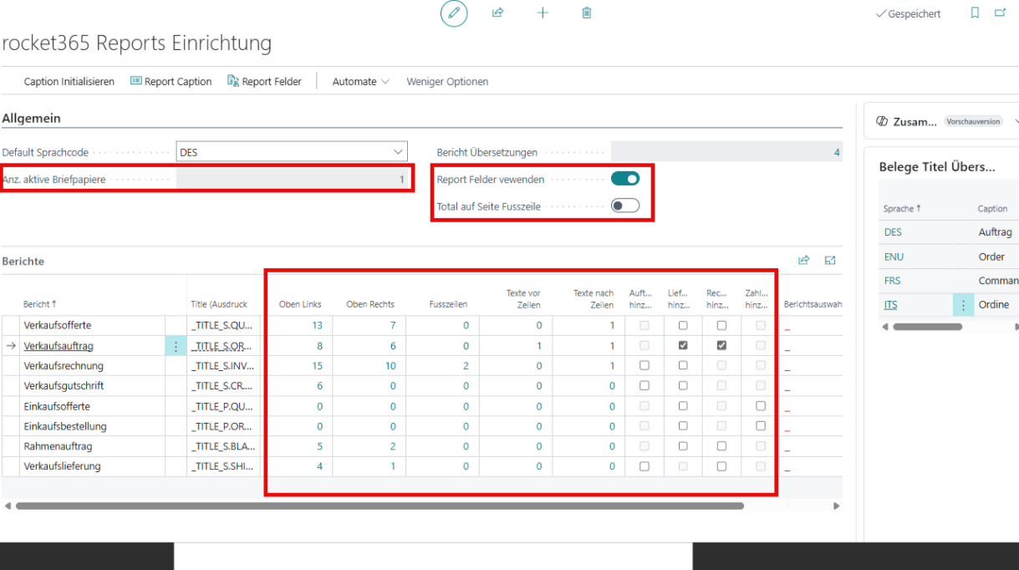Click the plus icon to create new
Viewport: 1019px width, 570px height.
coord(543,13)
